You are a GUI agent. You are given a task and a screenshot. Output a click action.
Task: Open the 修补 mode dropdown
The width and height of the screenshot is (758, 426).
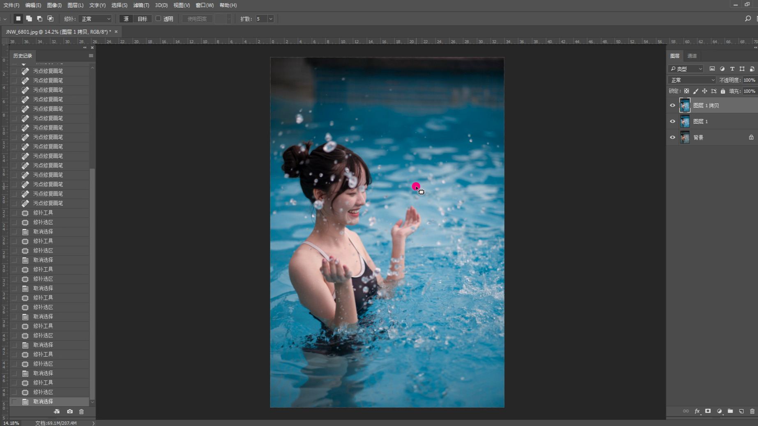tap(95, 19)
